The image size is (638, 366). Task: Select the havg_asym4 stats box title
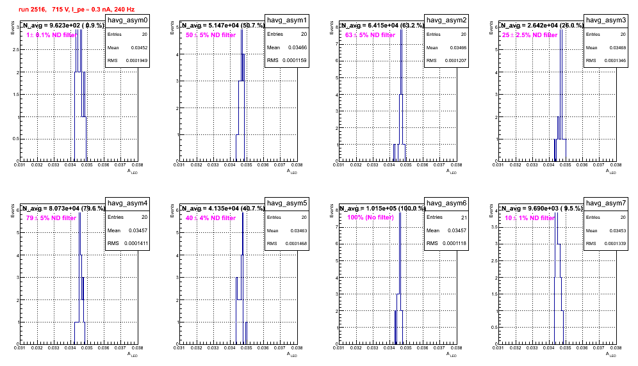[127, 203]
